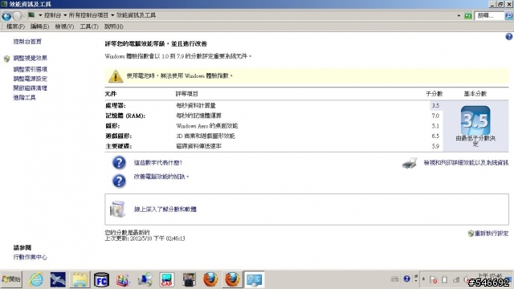Click the 這些數字代表什麼? link

[158, 162]
